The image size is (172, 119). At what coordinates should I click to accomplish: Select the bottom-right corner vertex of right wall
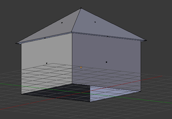click(141, 91)
